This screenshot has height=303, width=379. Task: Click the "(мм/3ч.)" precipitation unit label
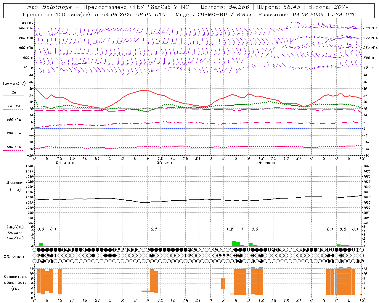[15, 227]
